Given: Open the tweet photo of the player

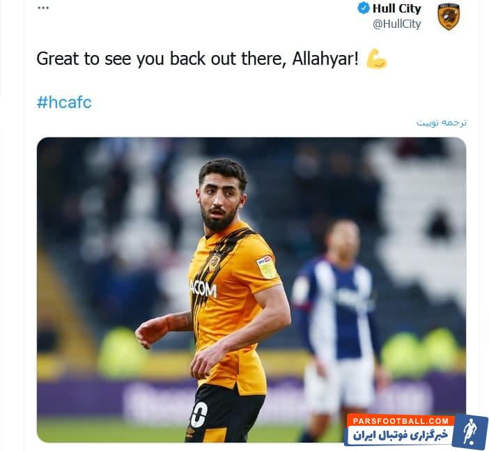Looking at the screenshot, I should click(251, 290).
